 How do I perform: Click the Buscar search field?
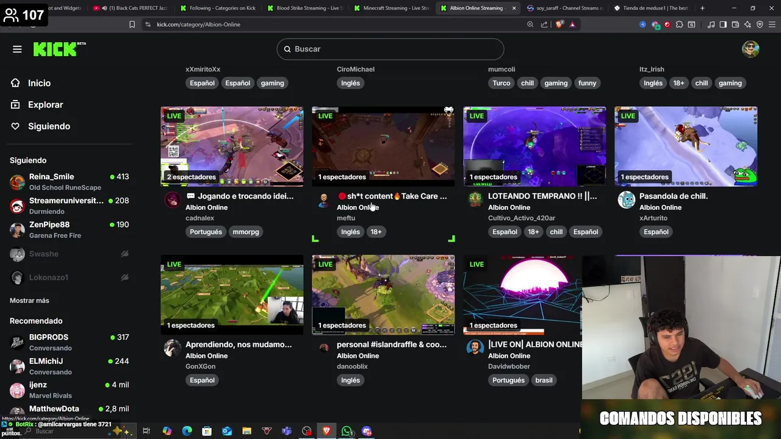pos(390,49)
